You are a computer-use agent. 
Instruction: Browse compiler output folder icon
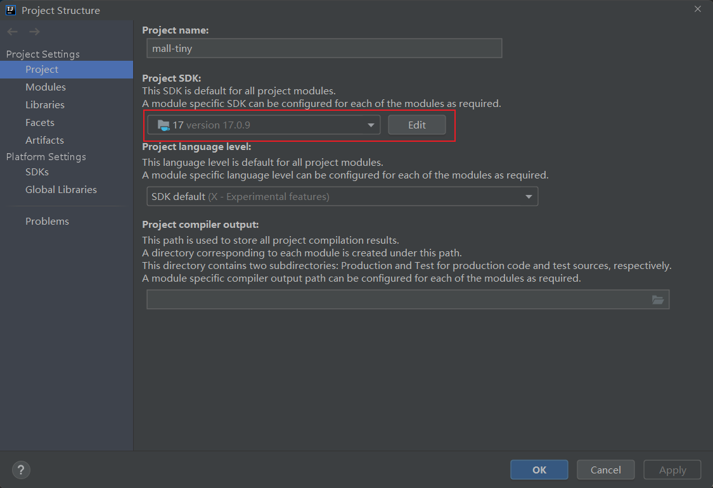(x=658, y=300)
